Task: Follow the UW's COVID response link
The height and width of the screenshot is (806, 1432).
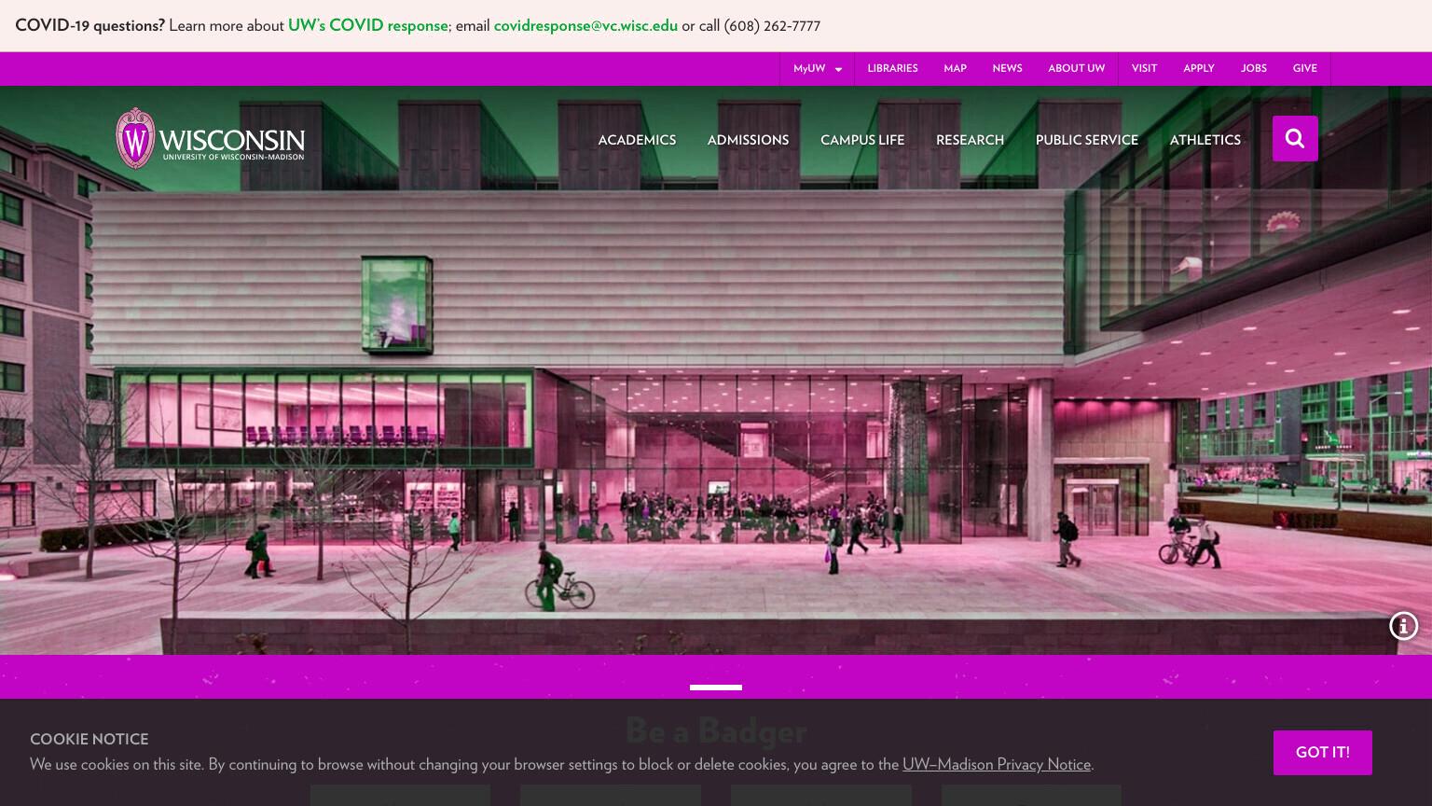Action: pyautogui.click(x=367, y=25)
